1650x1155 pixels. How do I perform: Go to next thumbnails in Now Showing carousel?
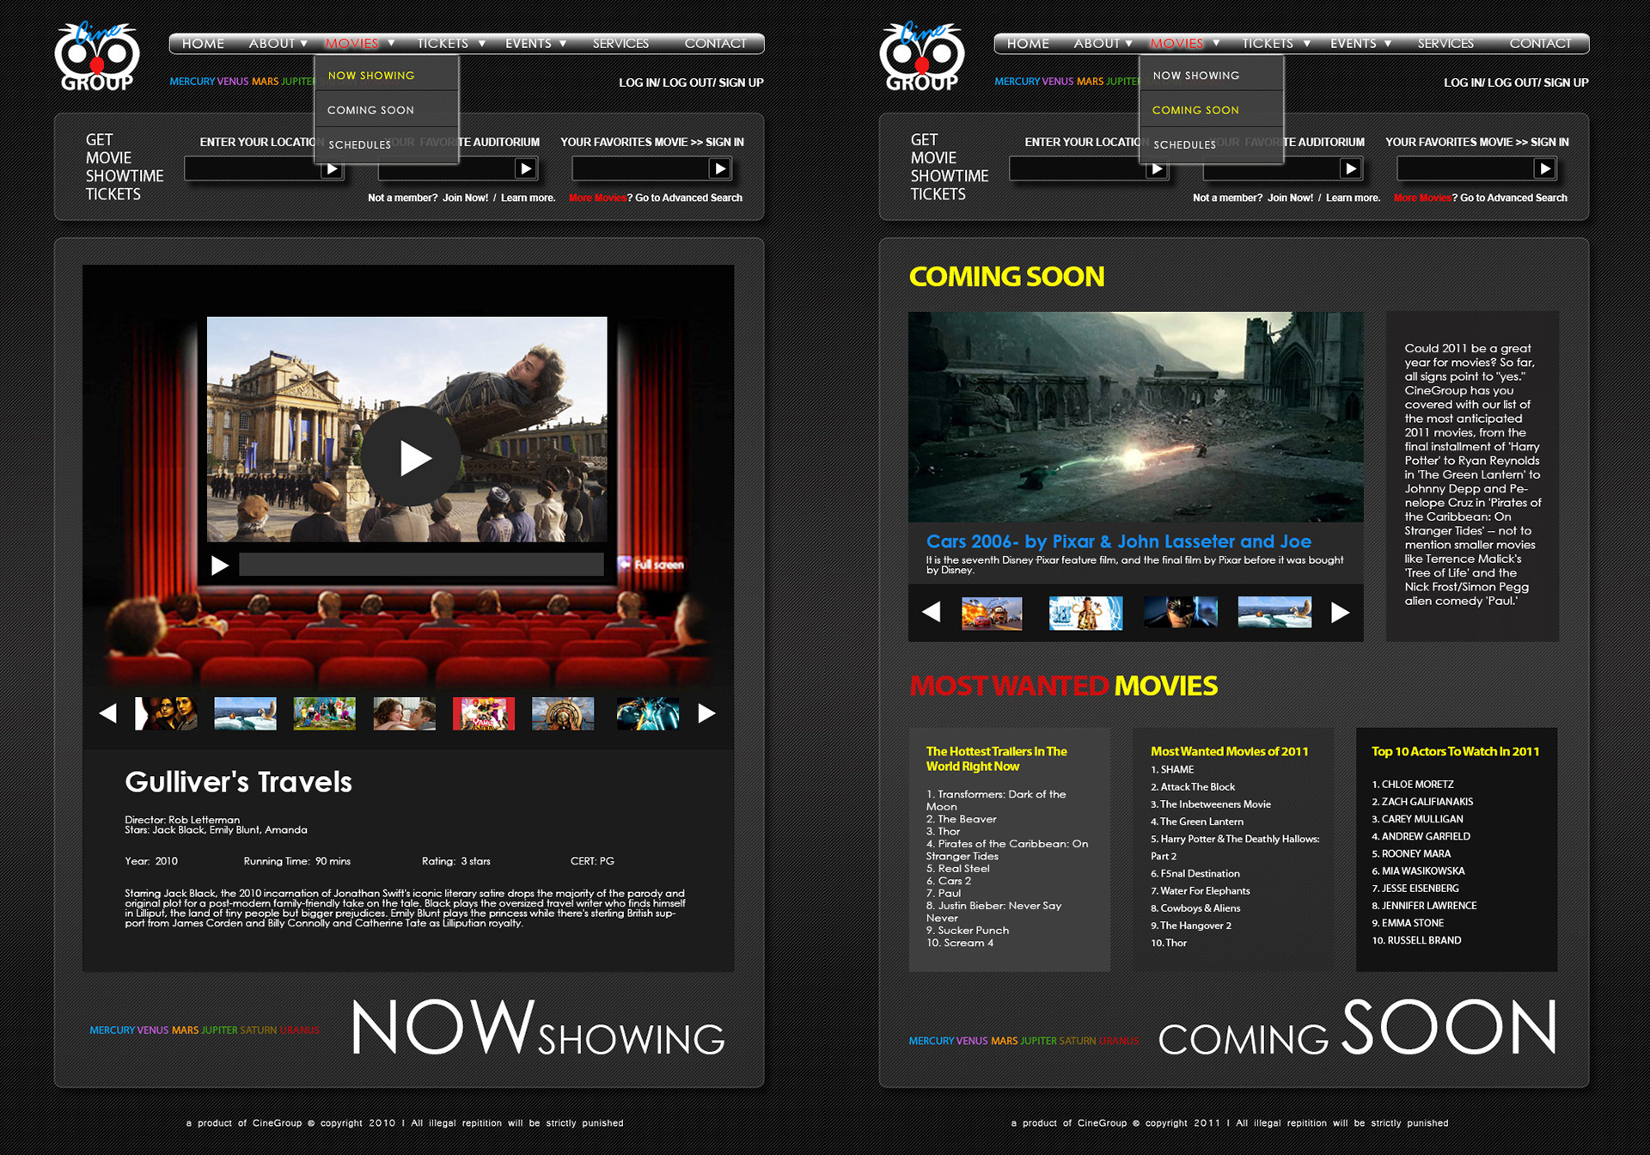pos(706,713)
